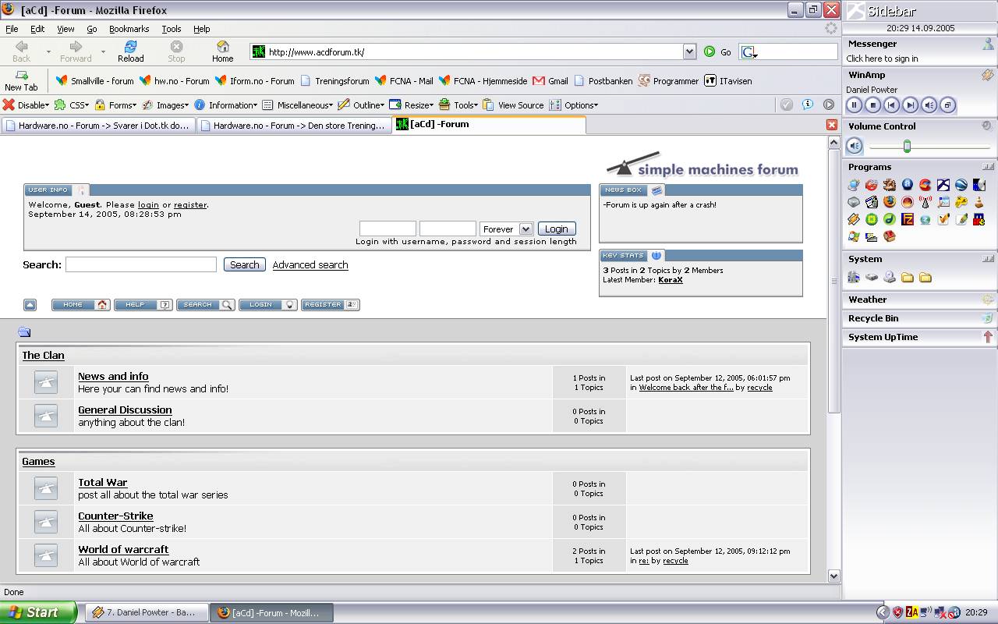Expand the sidebar Weather panel
Viewport: 998px width, 624px height.
pos(920,300)
